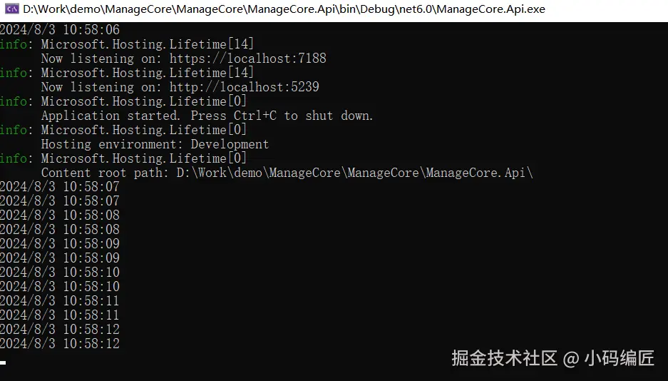
Task: Click the first Microsoft.Hosting.Lifetime[14] text
Action: pos(147,44)
